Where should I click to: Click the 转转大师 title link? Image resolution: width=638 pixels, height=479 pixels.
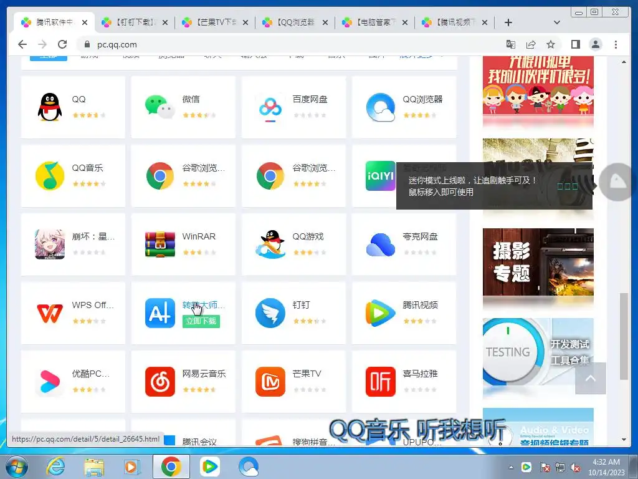204,305
